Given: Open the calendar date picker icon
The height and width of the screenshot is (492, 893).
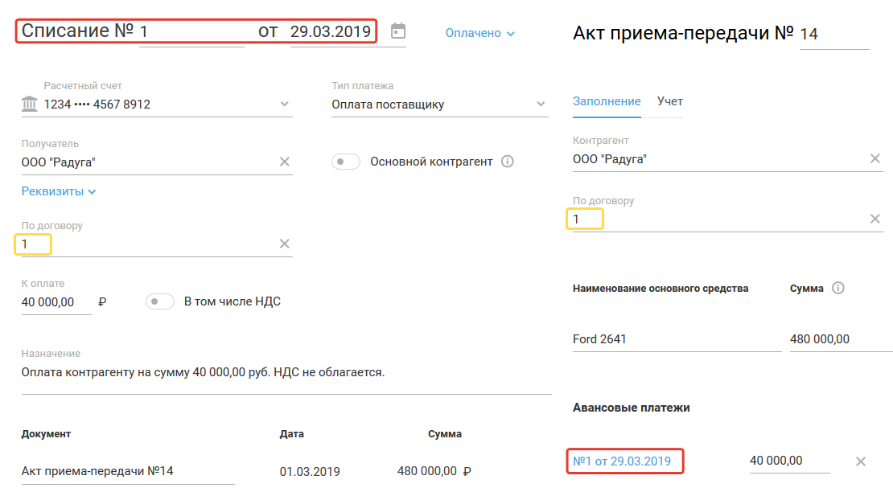Looking at the screenshot, I should (x=398, y=31).
